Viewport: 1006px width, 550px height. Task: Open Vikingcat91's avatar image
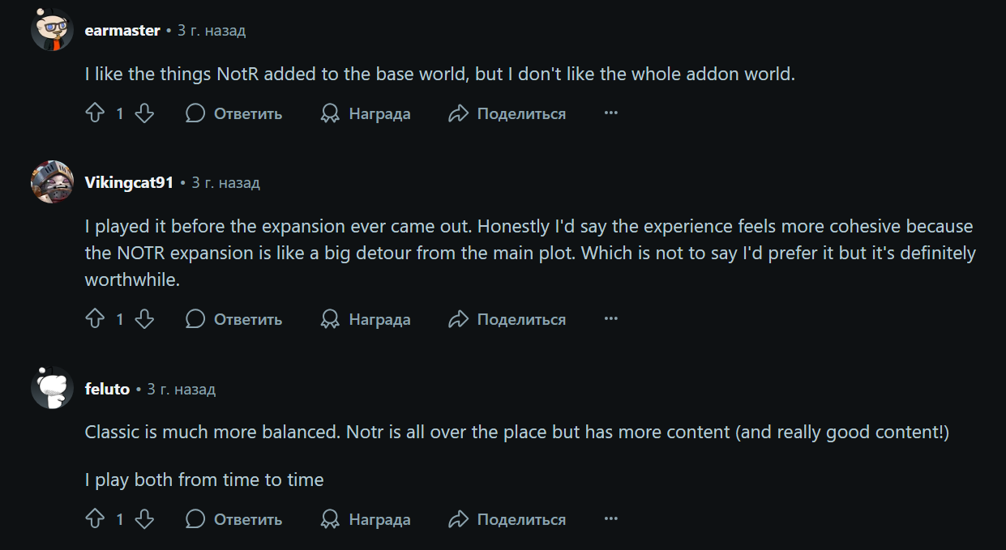click(x=52, y=182)
